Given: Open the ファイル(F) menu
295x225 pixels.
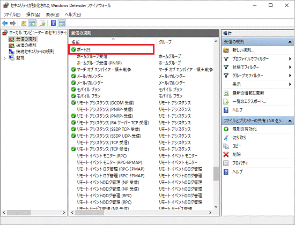Looking at the screenshot, I should coord(12,14).
